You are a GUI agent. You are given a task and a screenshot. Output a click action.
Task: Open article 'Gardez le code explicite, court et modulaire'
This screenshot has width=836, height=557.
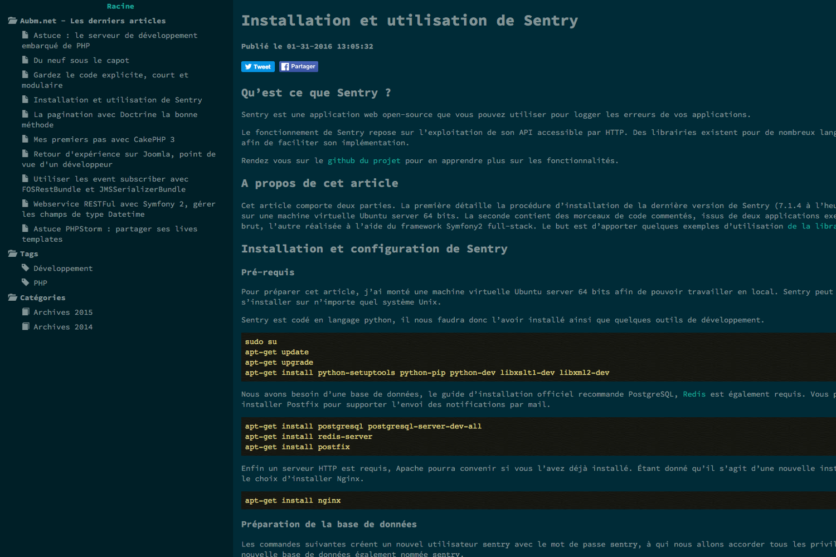pos(105,80)
